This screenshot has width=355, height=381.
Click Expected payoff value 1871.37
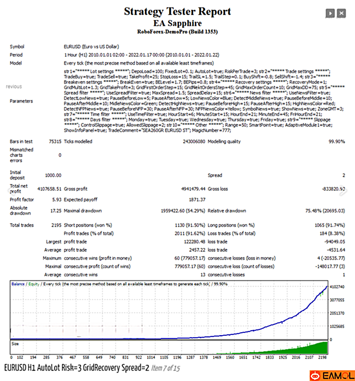click(x=197, y=200)
